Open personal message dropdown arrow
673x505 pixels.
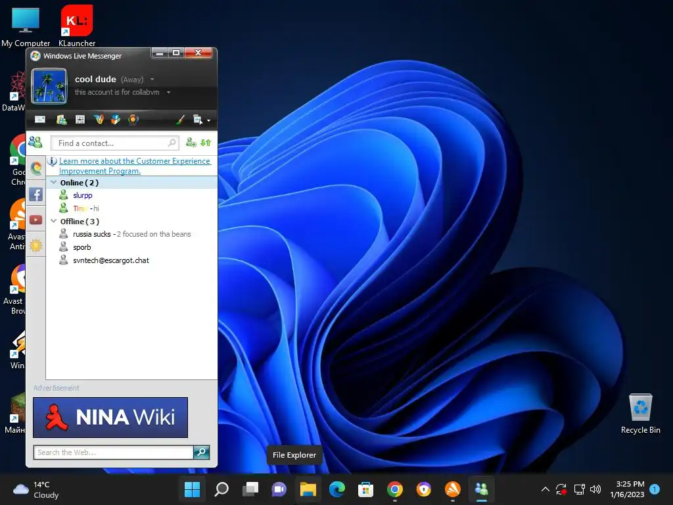tap(169, 92)
